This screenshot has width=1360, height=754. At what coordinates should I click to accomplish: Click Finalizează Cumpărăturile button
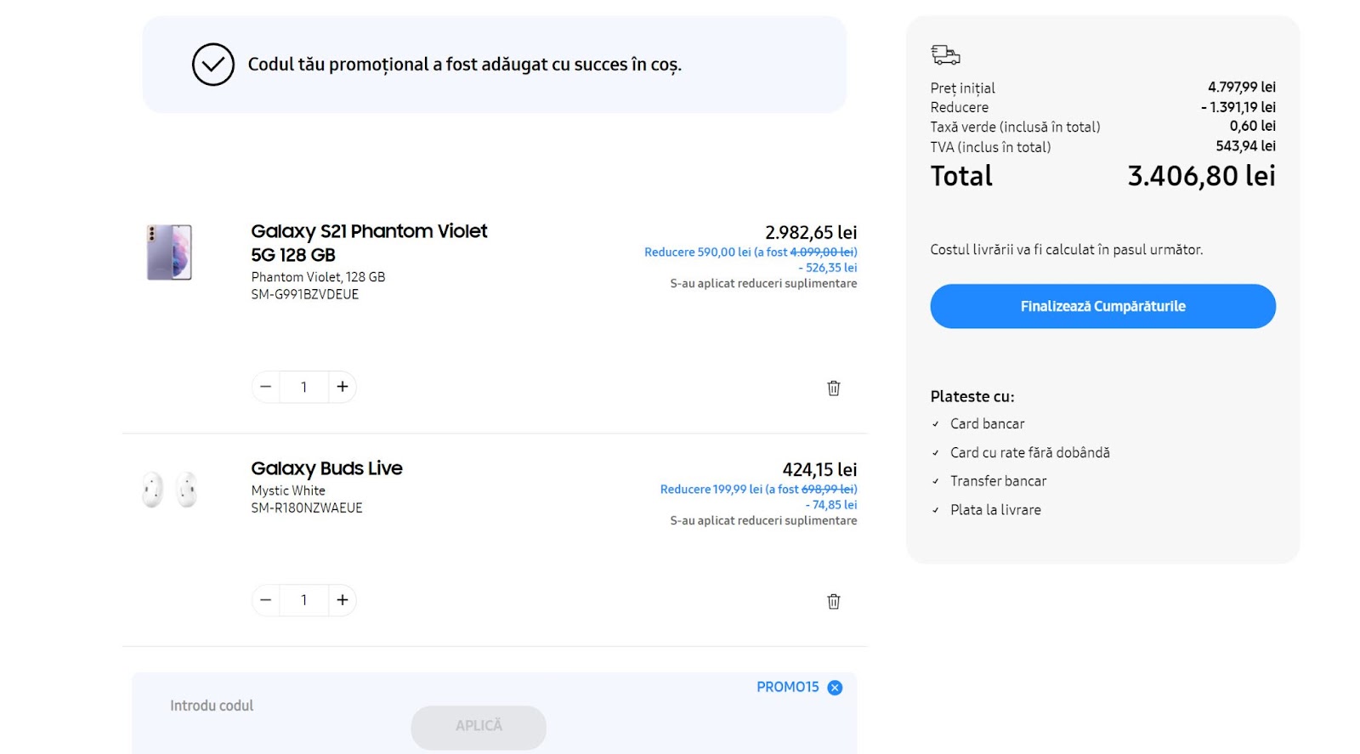(1102, 306)
